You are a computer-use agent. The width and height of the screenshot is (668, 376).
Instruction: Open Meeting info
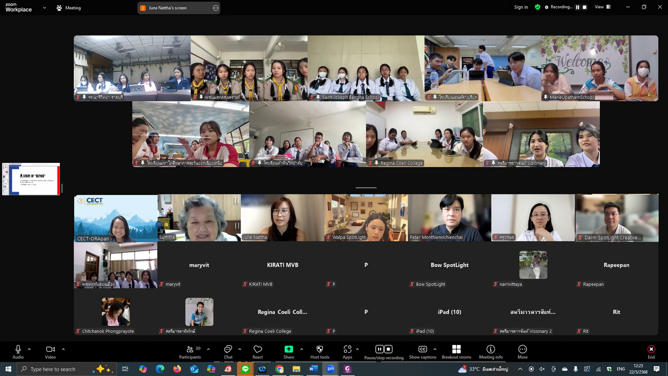490,351
